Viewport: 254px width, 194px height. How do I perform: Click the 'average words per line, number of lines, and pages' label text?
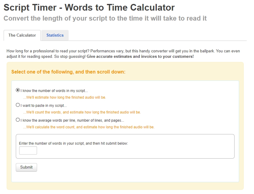(x=72, y=120)
